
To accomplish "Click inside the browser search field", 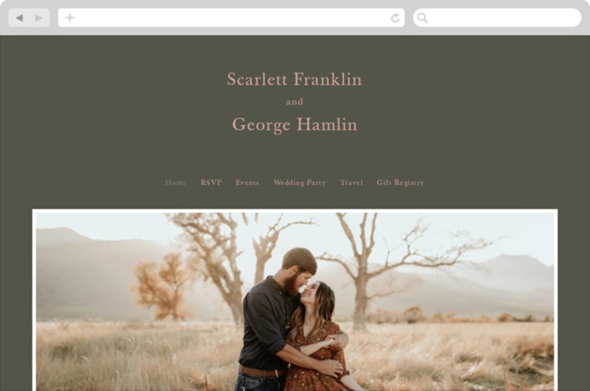I will [x=497, y=17].
